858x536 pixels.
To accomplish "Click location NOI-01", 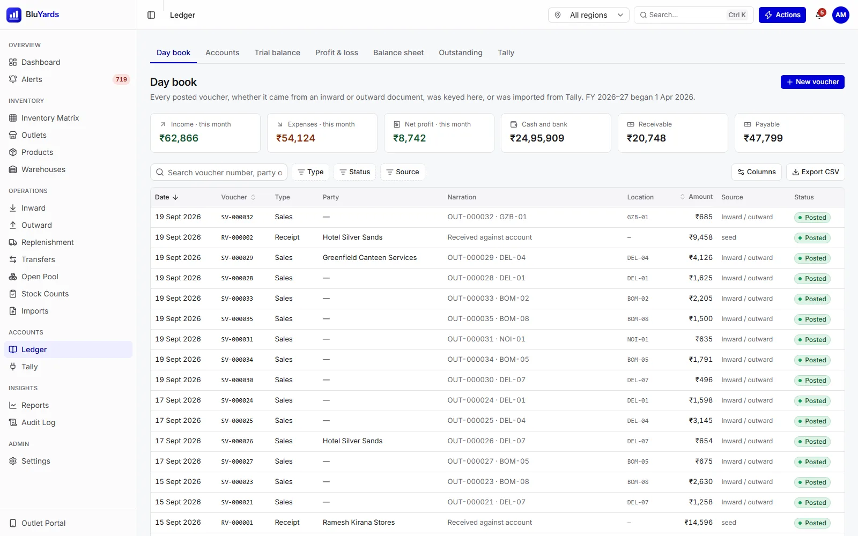I will coord(638,340).
